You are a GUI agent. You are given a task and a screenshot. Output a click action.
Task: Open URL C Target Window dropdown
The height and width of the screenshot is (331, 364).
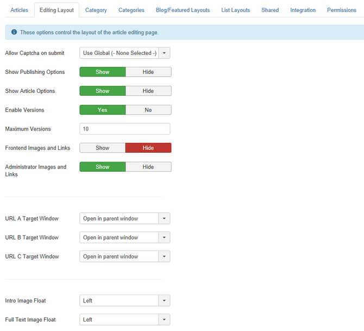(125, 257)
